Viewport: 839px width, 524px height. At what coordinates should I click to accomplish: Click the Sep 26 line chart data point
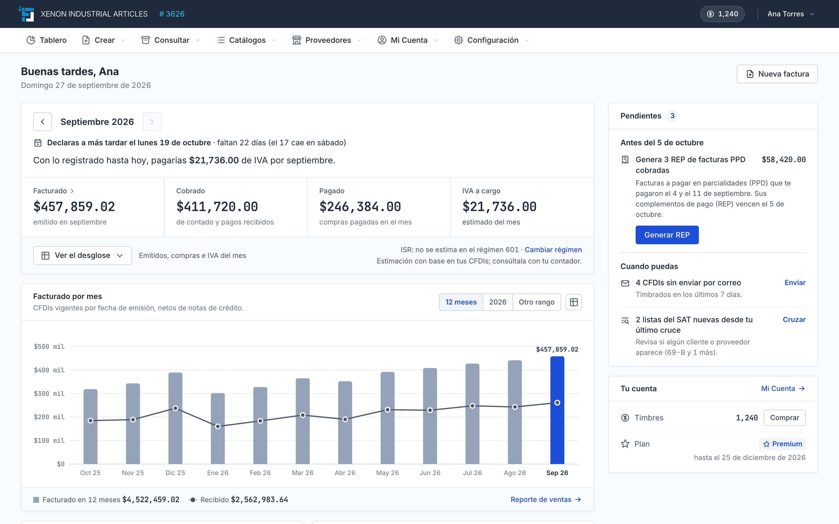tap(557, 403)
